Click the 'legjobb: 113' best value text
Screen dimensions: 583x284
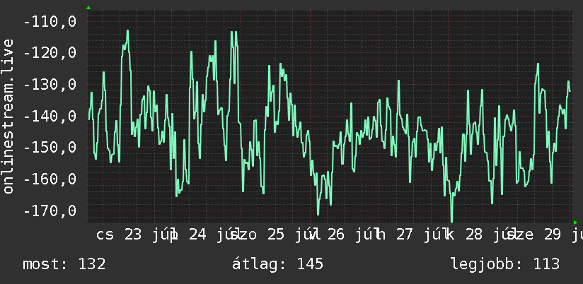505,264
